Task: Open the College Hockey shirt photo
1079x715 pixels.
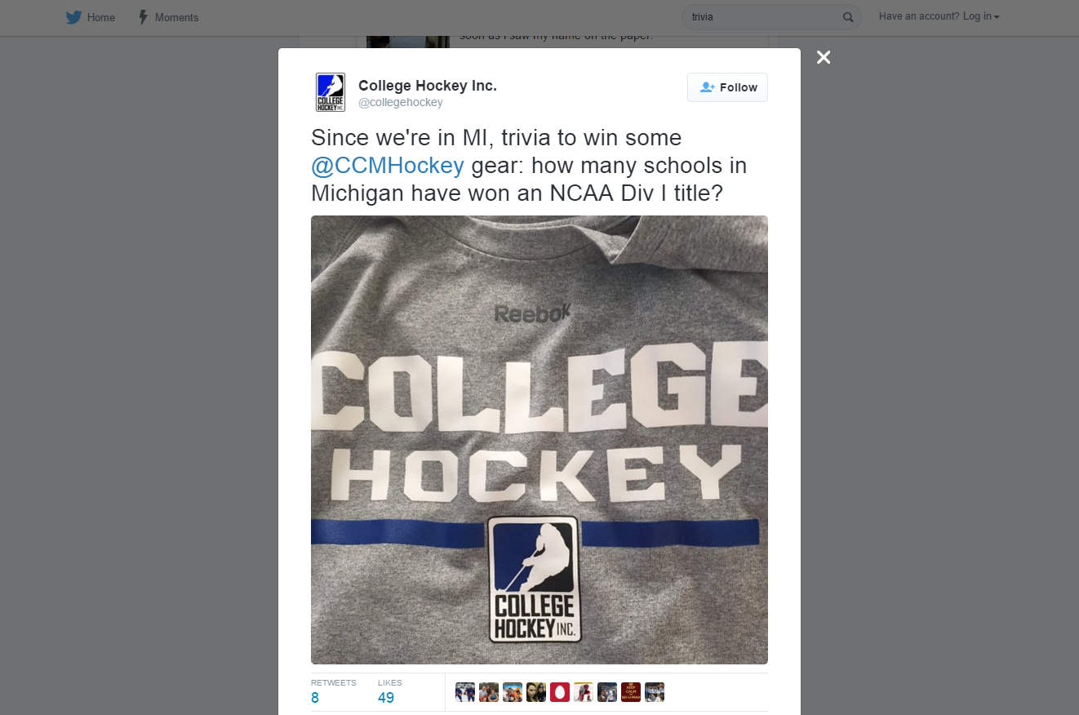Action: click(x=539, y=440)
